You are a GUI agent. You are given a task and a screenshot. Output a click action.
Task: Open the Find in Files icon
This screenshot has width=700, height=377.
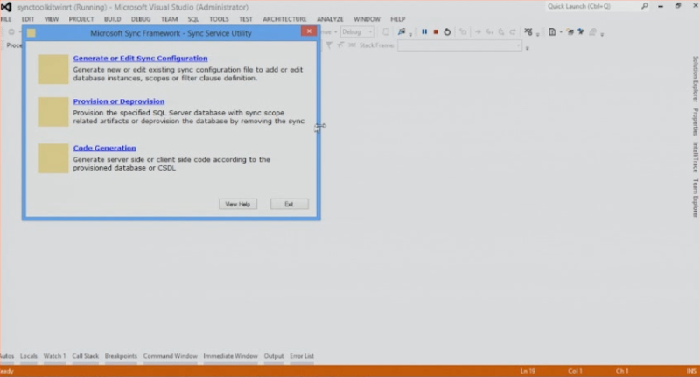point(402,31)
